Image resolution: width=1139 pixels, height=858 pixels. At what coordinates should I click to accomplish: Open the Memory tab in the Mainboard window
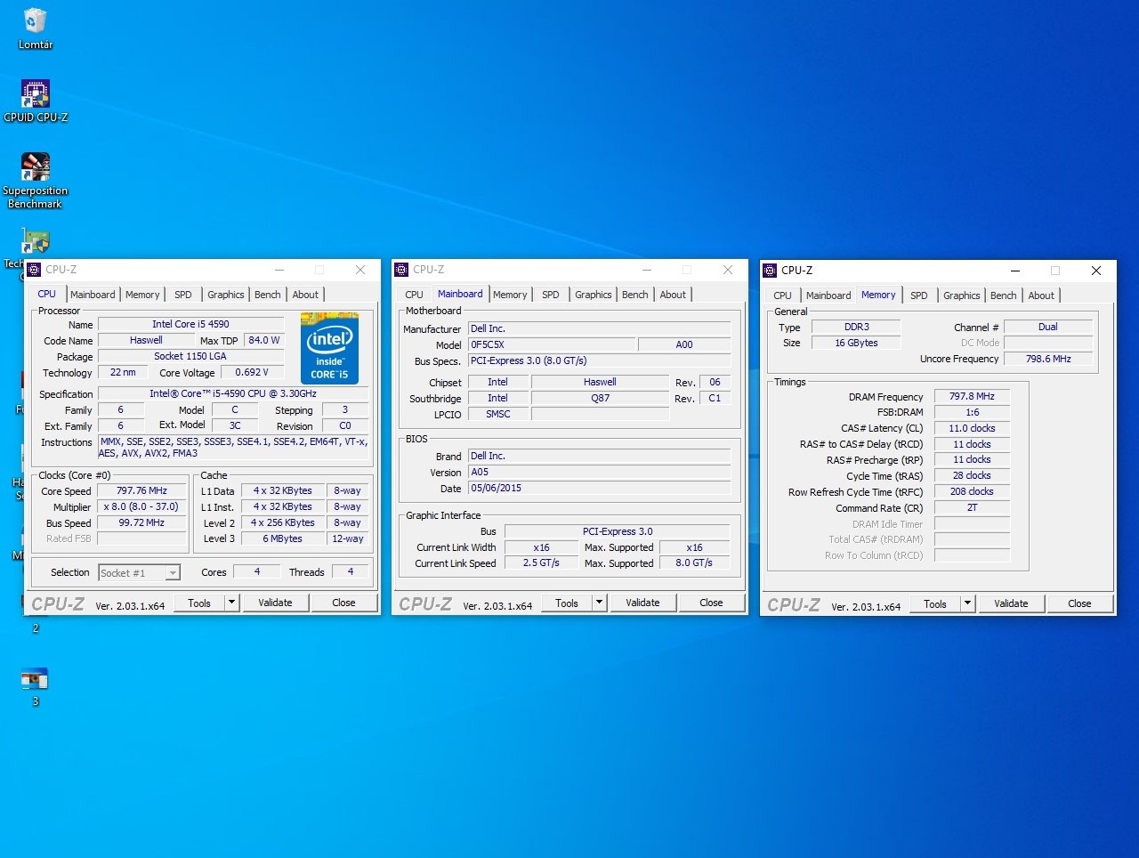(x=510, y=295)
